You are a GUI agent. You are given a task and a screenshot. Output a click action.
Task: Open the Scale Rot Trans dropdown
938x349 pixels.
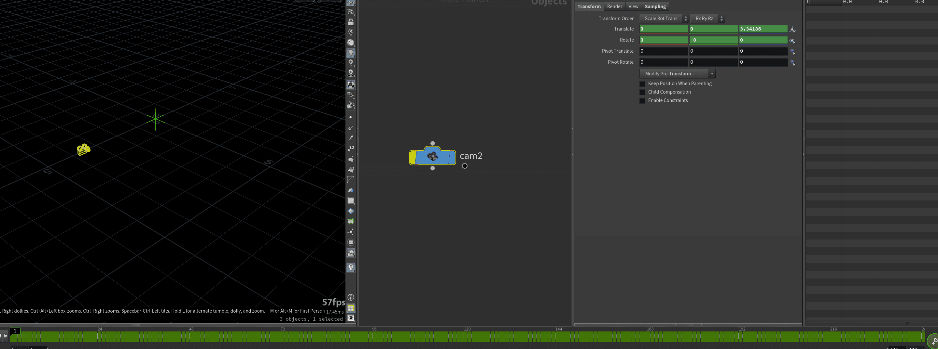pyautogui.click(x=664, y=19)
